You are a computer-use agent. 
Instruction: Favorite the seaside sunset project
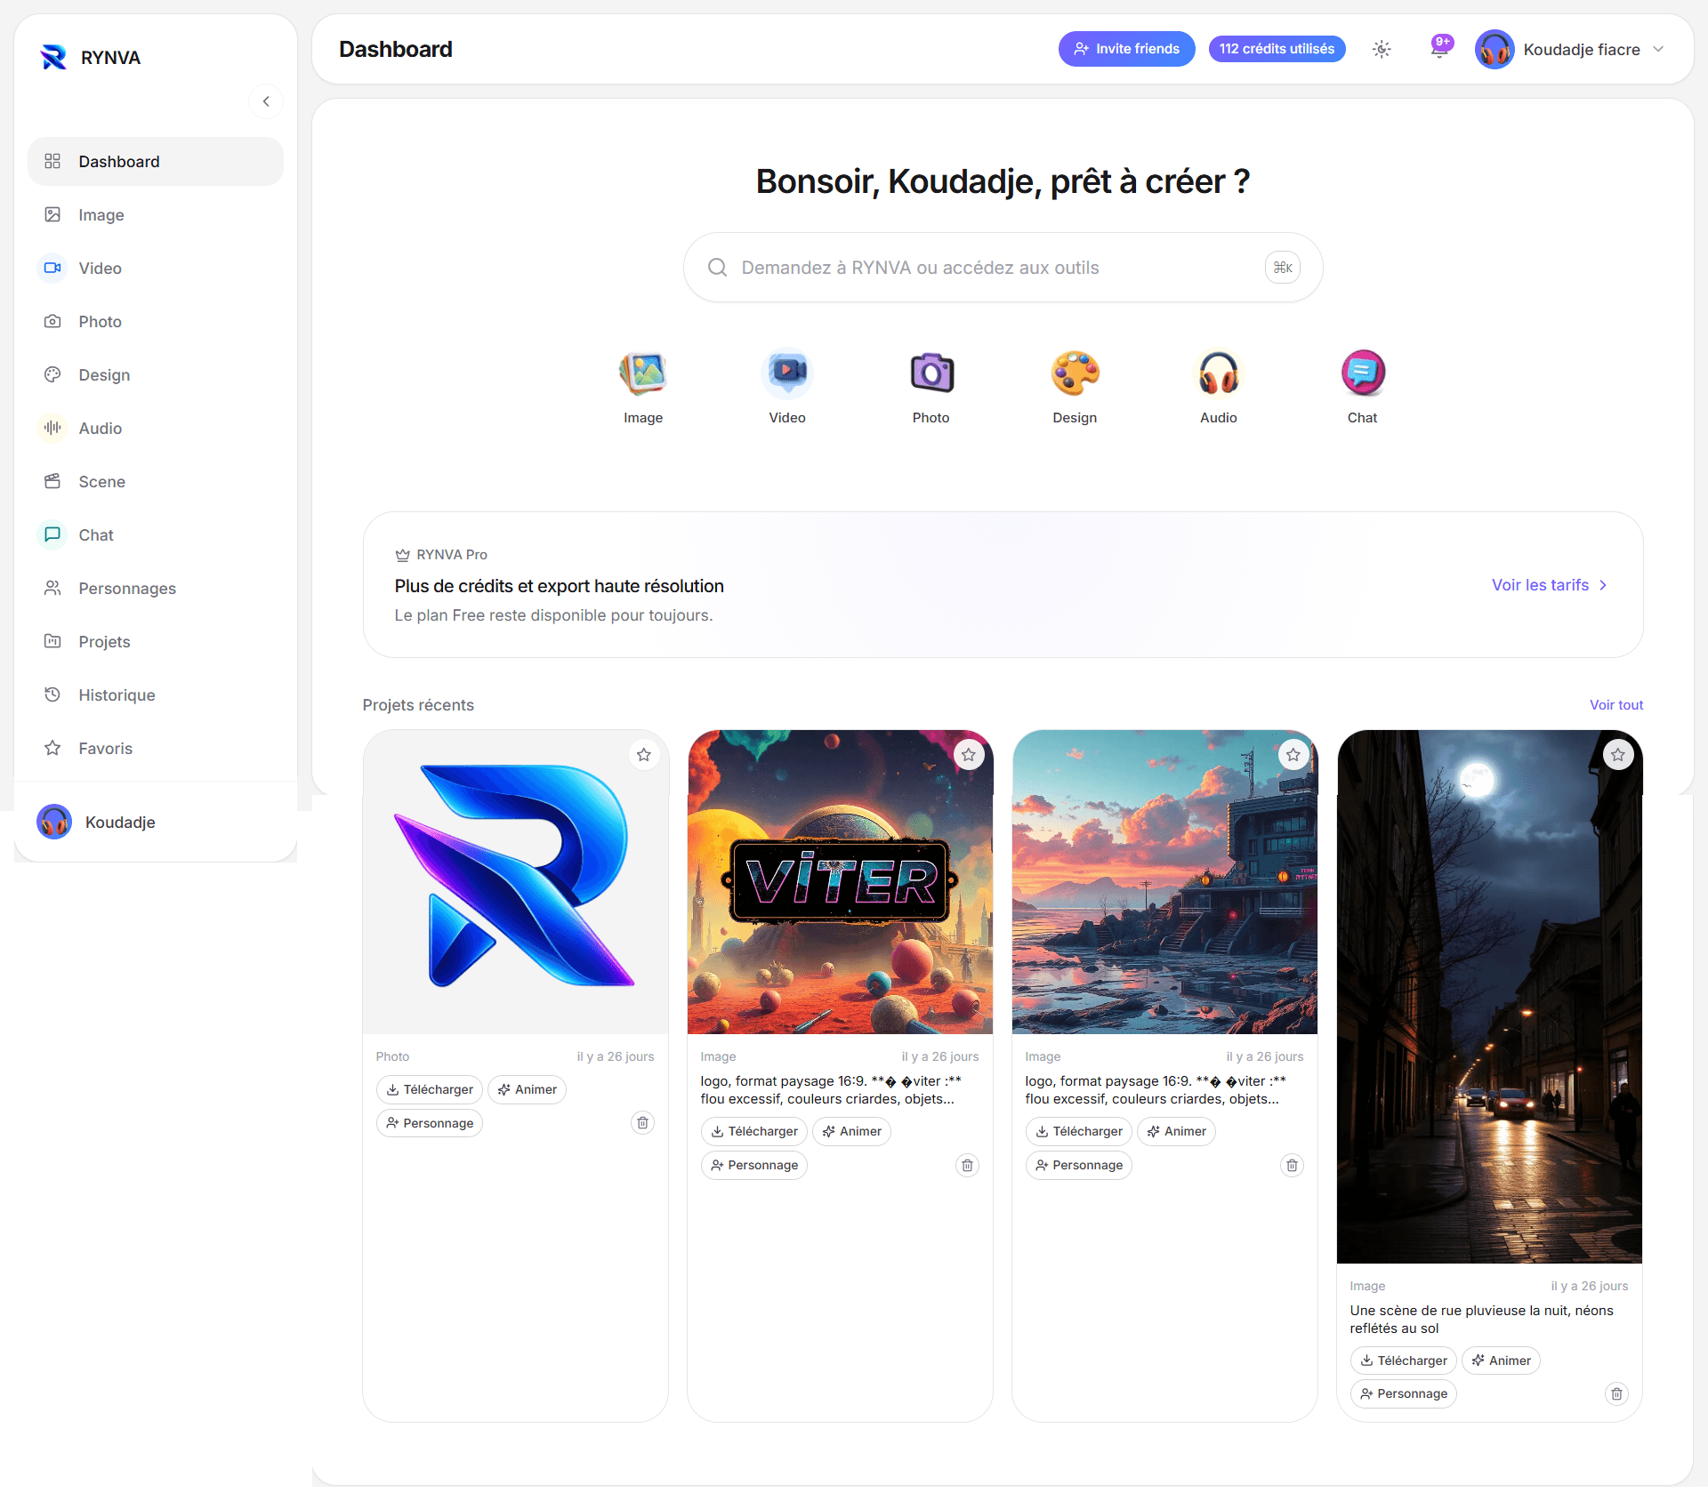pos(1293,755)
